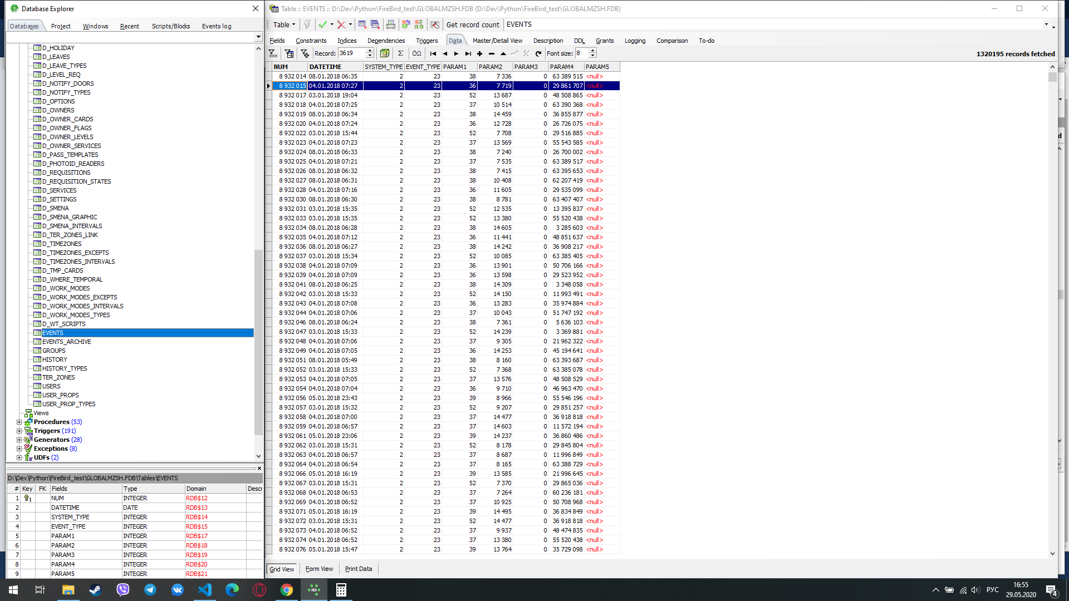Open the Database Explorer search dropdown

[258, 37]
